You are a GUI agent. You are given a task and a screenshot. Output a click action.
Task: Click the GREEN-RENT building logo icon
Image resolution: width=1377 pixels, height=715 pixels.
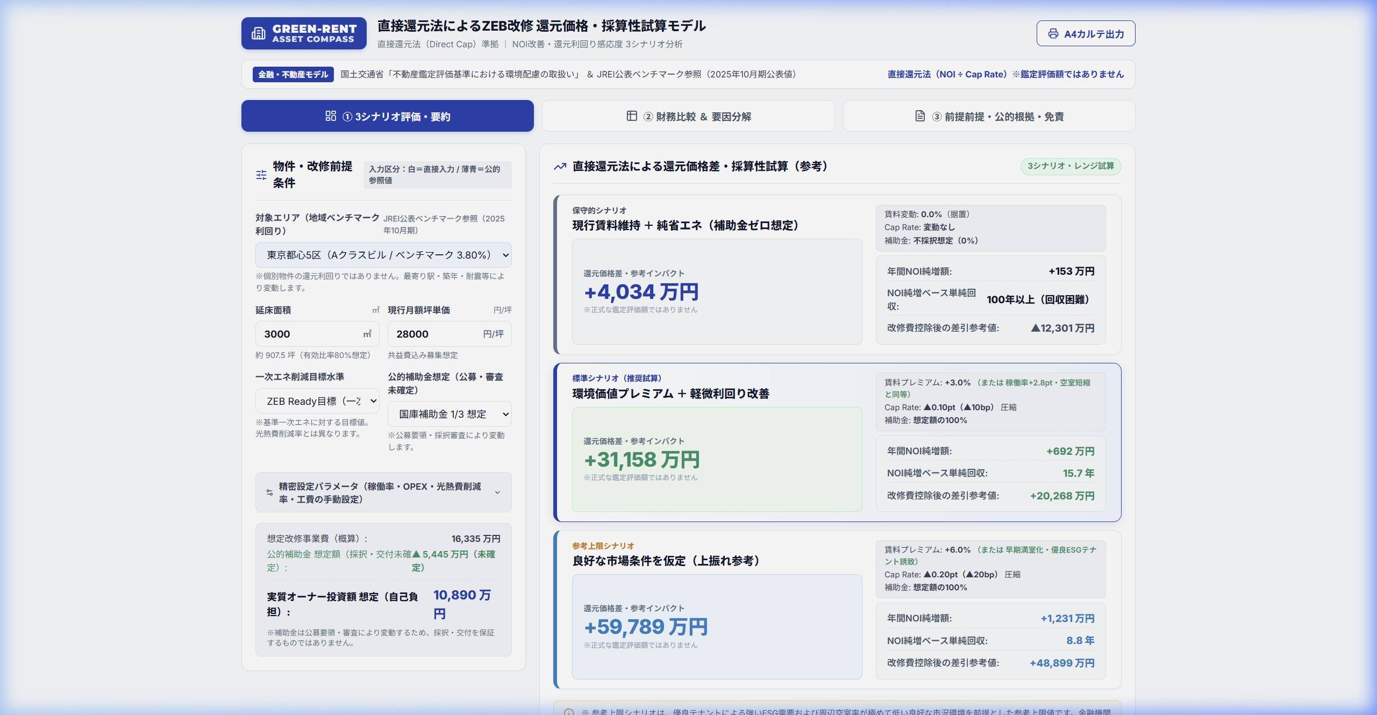(x=259, y=33)
